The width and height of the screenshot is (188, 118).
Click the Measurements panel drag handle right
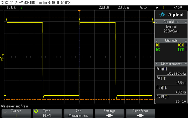[186, 64]
